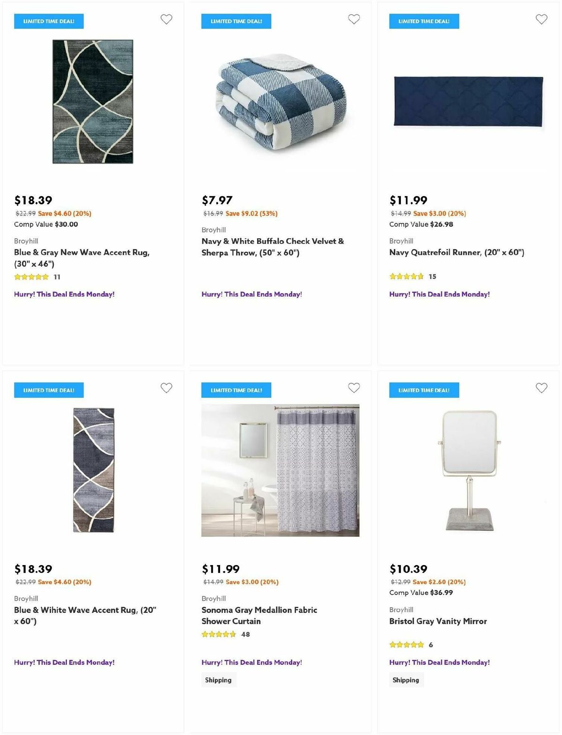
Task: Click the Navy & White Buffalo Check Velvet & Sherpa Throw title
Action: click(x=272, y=246)
